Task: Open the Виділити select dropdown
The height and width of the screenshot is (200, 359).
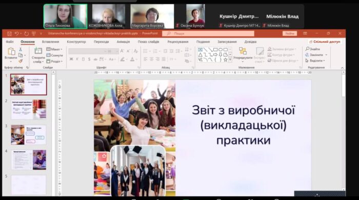Action: tap(315, 61)
